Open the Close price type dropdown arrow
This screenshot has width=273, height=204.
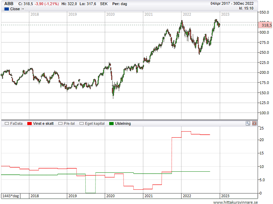pyautogui.click(x=23, y=9)
